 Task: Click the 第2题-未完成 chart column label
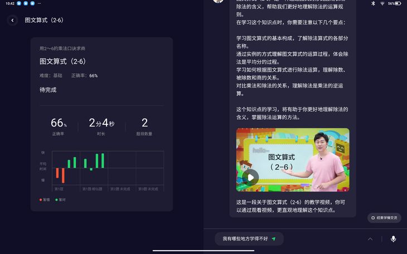click(120, 189)
